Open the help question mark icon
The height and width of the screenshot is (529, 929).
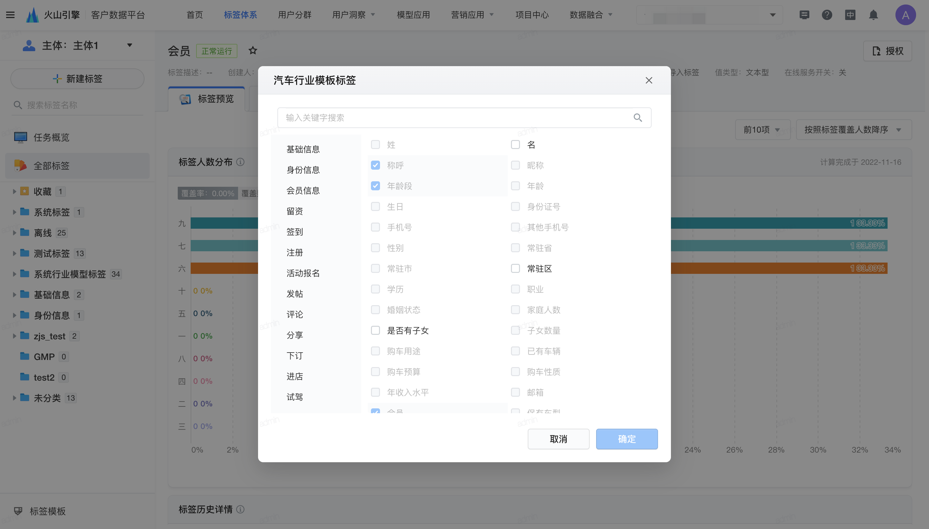[x=827, y=15]
